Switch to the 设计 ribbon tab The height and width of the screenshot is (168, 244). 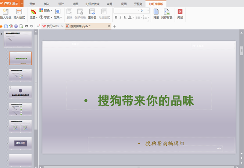point(61,4)
